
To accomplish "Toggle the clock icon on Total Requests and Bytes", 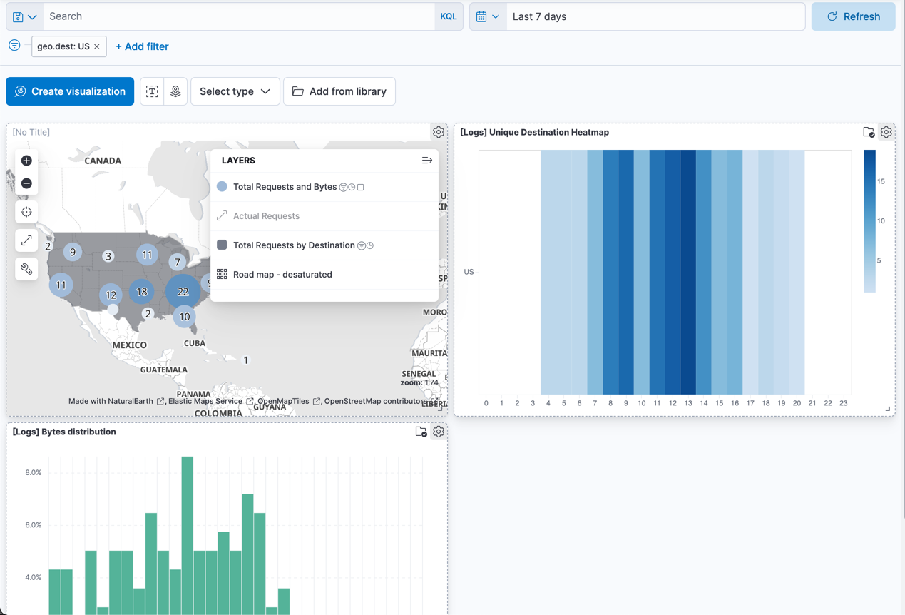I will coord(352,187).
